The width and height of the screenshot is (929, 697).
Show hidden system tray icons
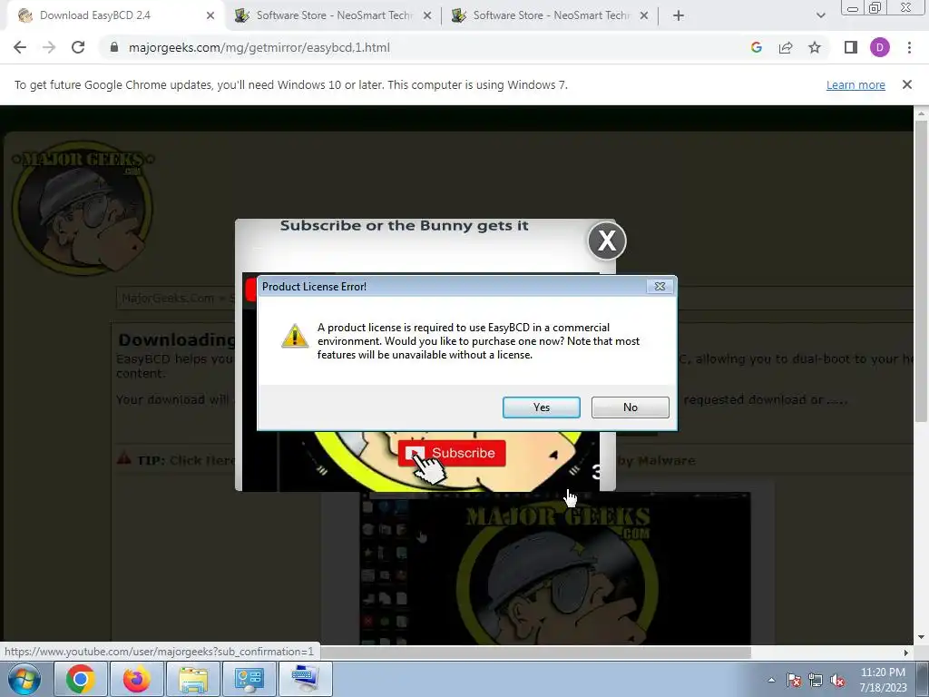click(771, 680)
